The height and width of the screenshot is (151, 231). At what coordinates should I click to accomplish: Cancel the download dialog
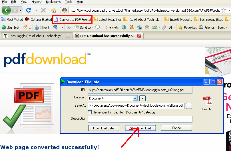[176, 128]
